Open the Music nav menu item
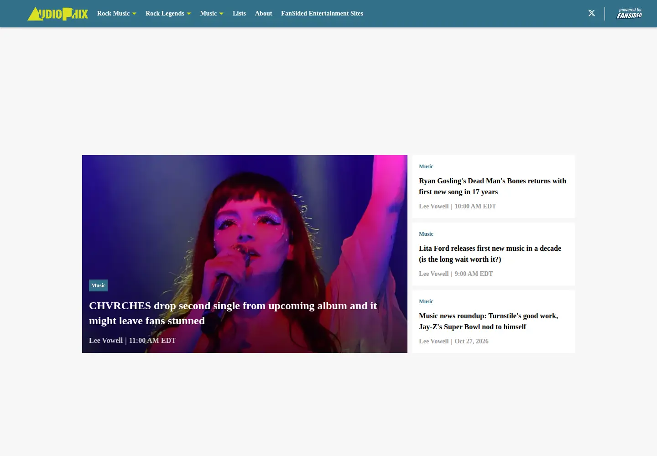 (209, 13)
